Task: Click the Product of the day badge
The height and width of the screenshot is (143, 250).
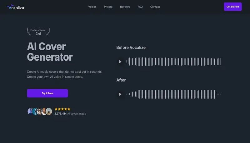Action: coord(38,32)
